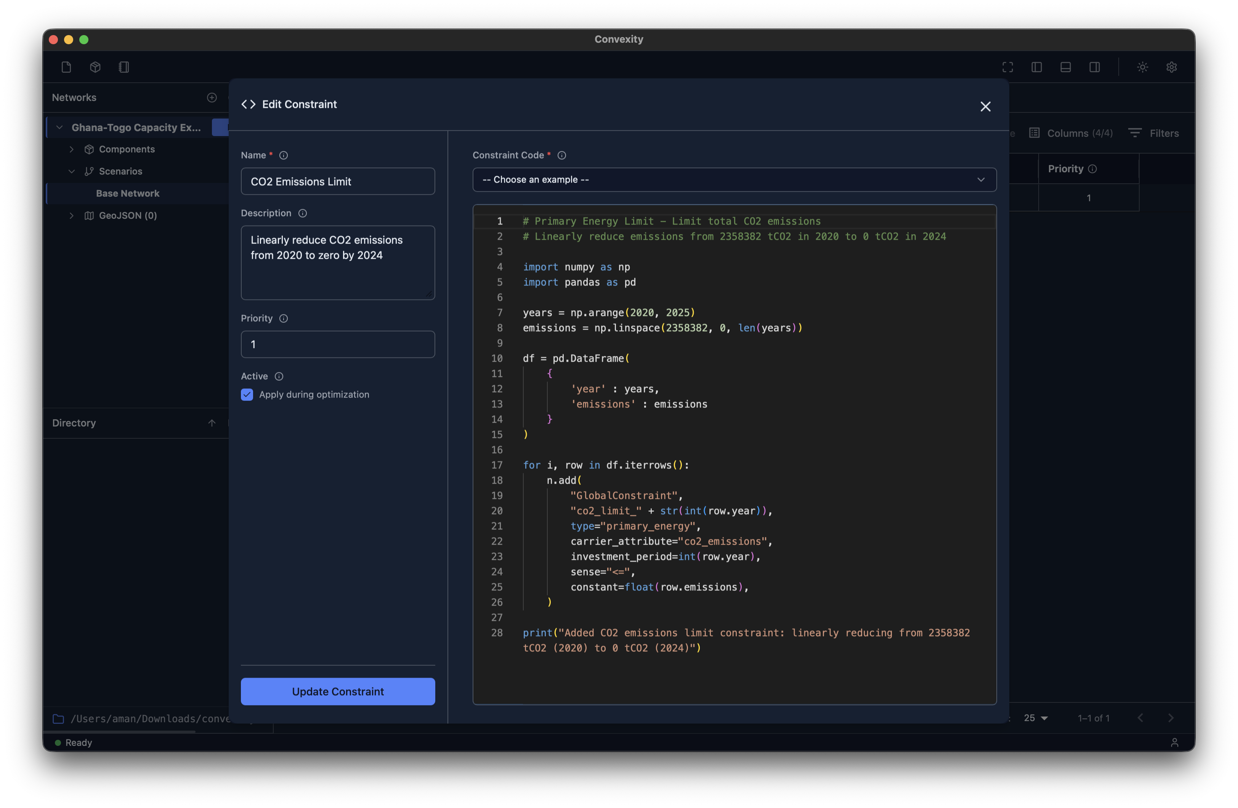Click the Update Constraint button
1238x808 pixels.
point(338,691)
